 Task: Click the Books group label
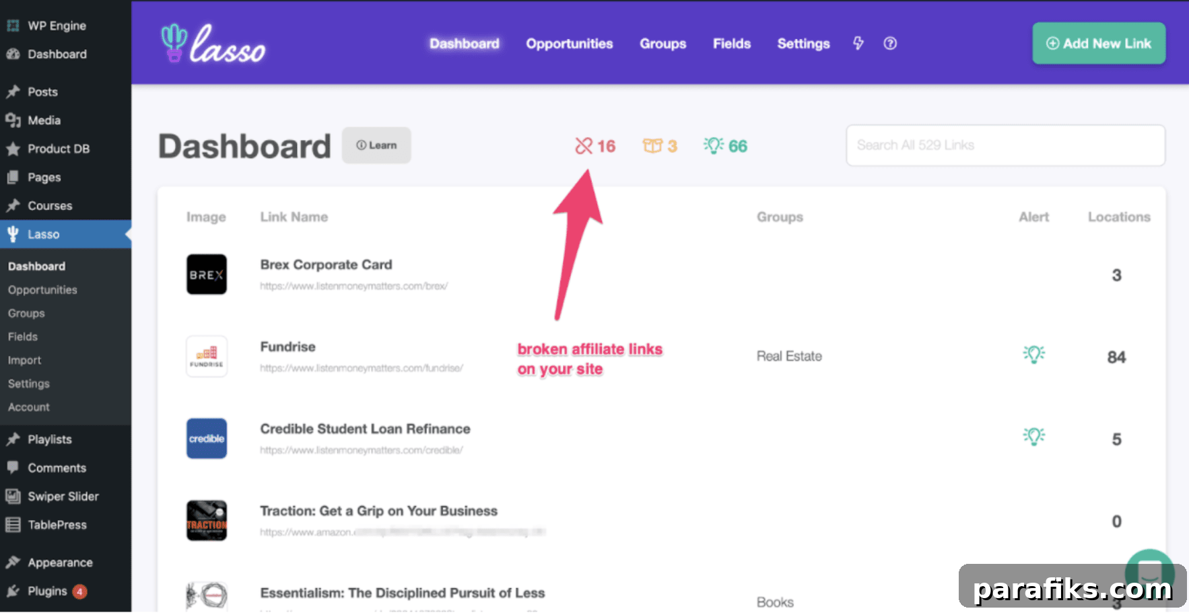775,602
